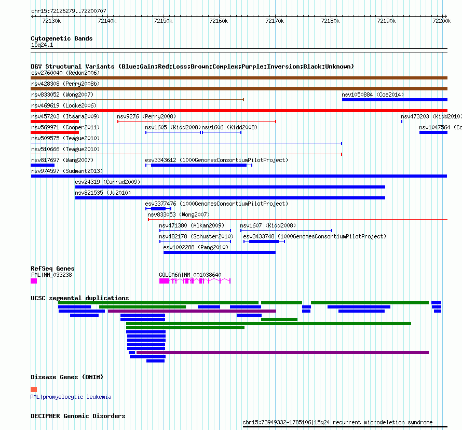Click the nsv1047564 blue bar at right edge
This screenshot has width=462, height=430.
[x=433, y=132]
